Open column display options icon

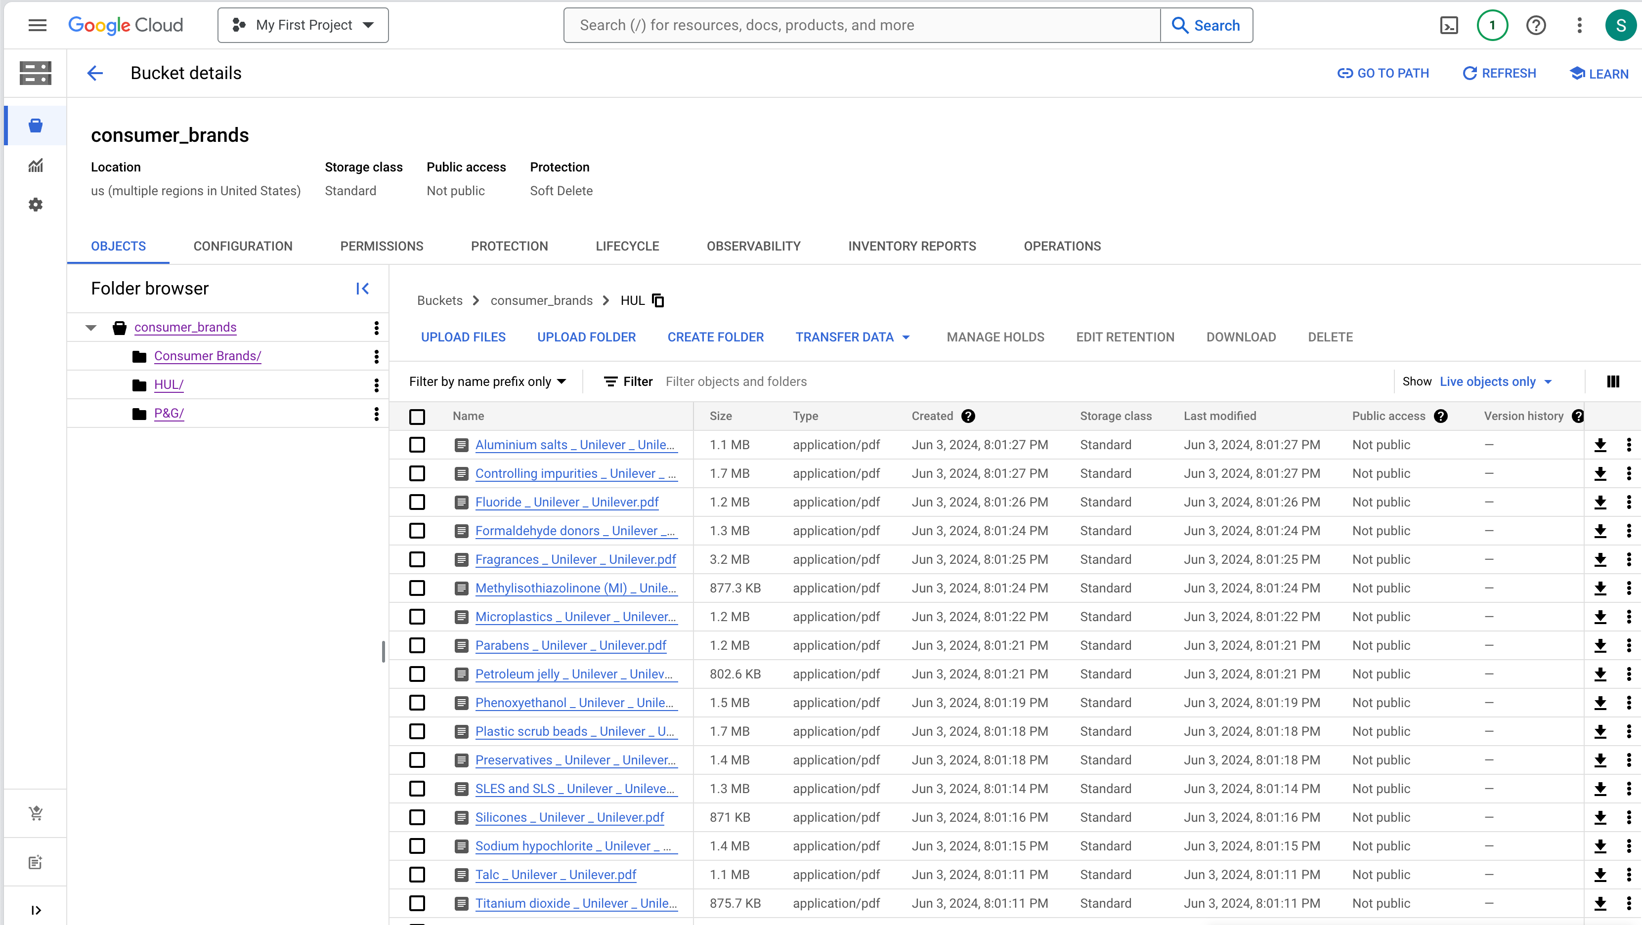click(x=1613, y=381)
